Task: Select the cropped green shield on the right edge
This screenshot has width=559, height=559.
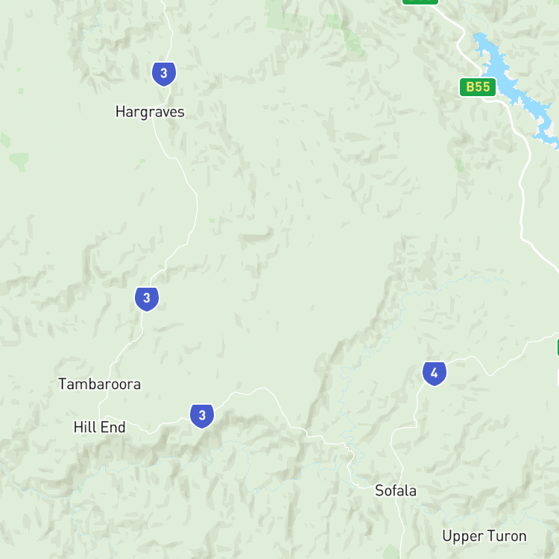Action: 558,347
